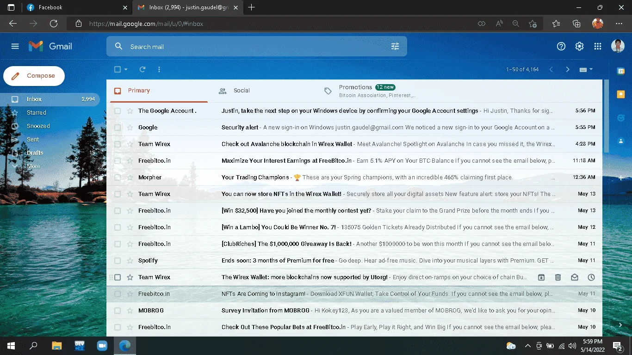
Task: Select the Security alert email checkbox
Action: tap(118, 128)
